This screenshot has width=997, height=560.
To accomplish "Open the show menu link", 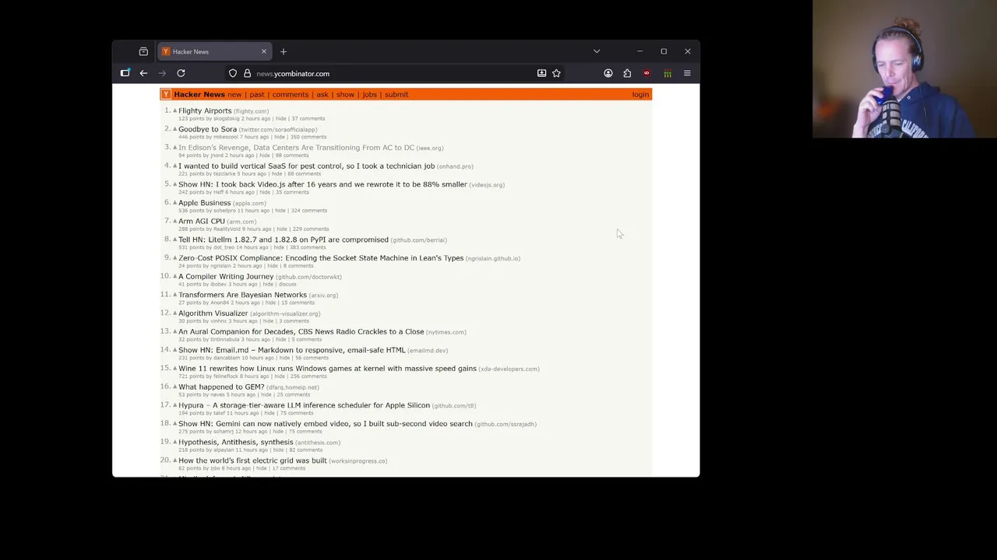I will click(x=345, y=94).
